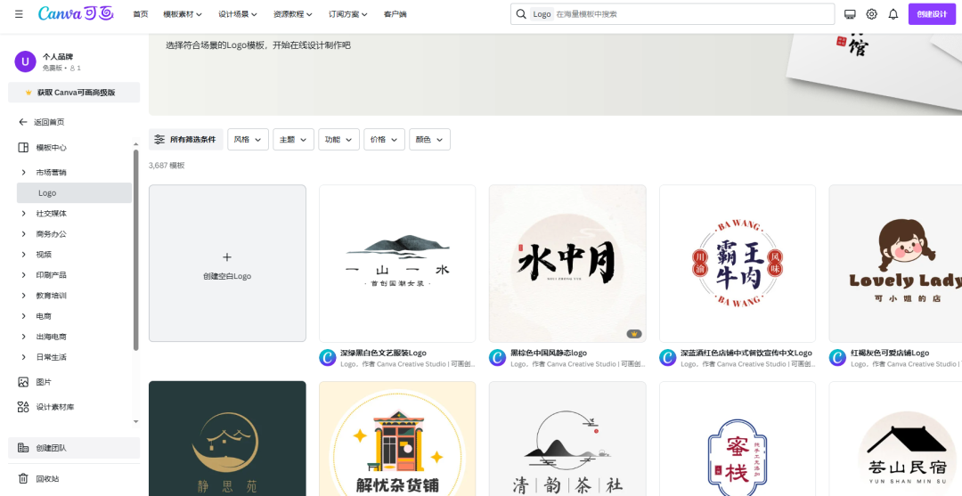The width and height of the screenshot is (962, 496).
Task: Open the 红褐灰色可爱店铺Logo title link
Action: [x=890, y=354]
